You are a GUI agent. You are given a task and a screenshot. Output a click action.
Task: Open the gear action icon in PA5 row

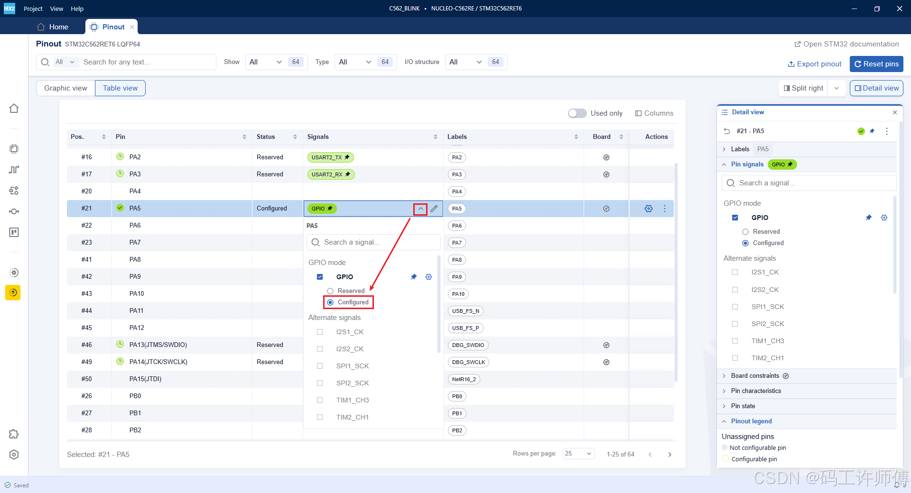(x=649, y=209)
